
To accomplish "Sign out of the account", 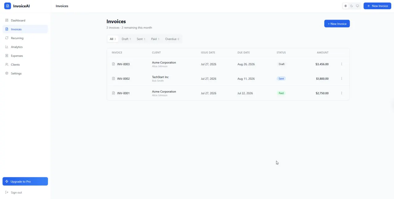I will click(25, 193).
